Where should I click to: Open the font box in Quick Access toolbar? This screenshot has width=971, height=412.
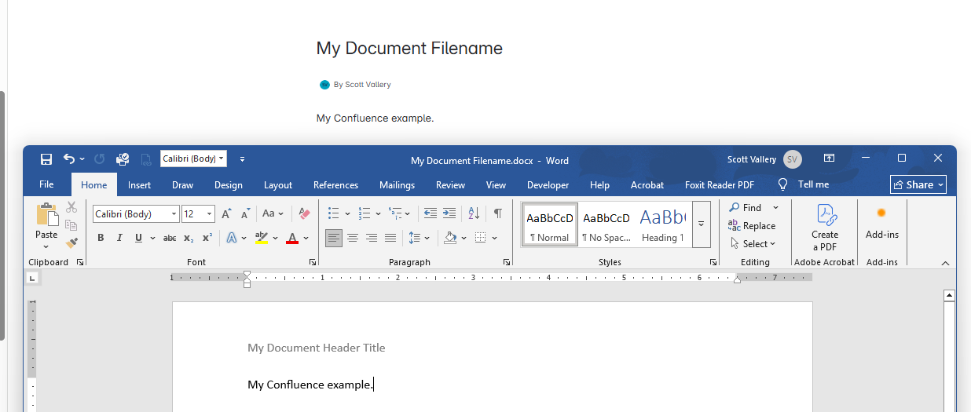click(193, 159)
